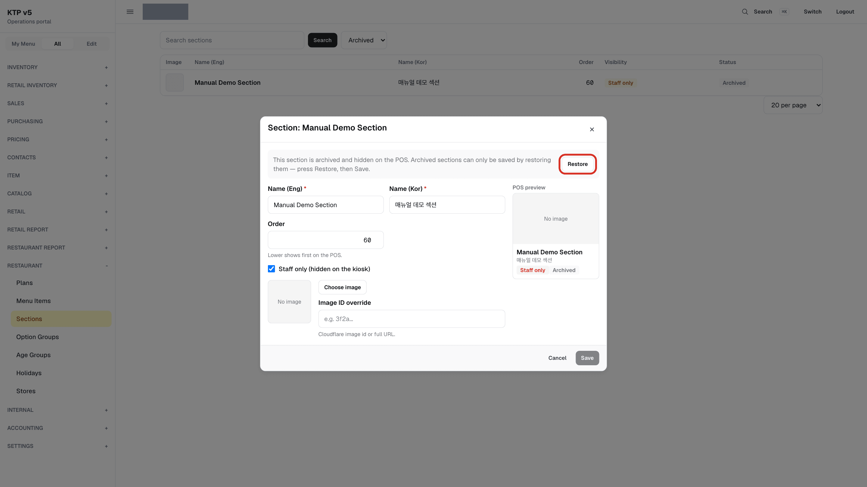Uncheck Staff only hidden on kiosk
The height and width of the screenshot is (487, 867).
pos(271,269)
